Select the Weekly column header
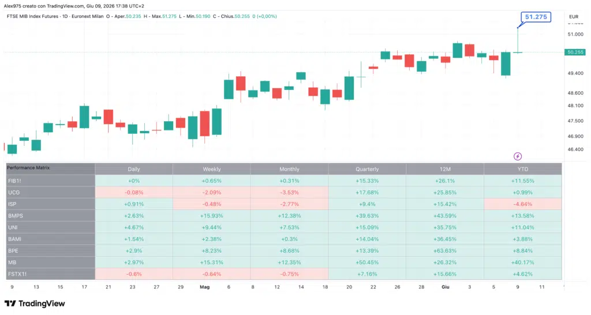This screenshot has width=591, height=315. (212, 169)
